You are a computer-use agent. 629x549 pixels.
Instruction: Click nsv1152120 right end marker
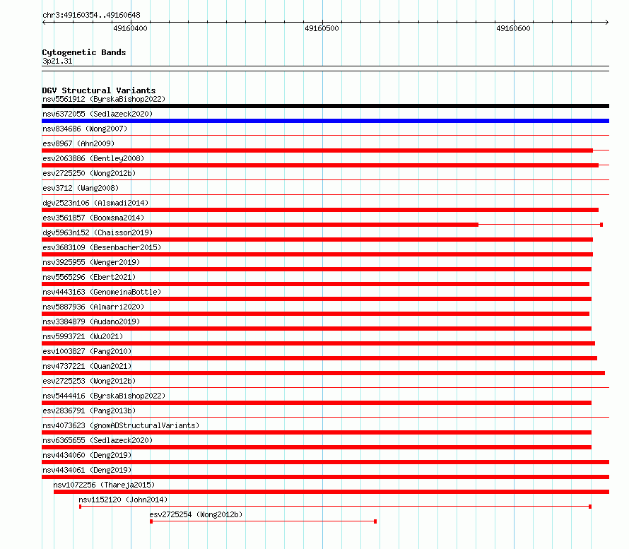[x=590, y=507]
